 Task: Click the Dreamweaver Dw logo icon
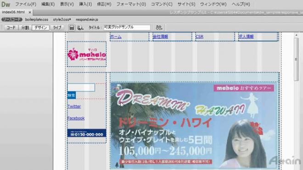pos(6,4)
